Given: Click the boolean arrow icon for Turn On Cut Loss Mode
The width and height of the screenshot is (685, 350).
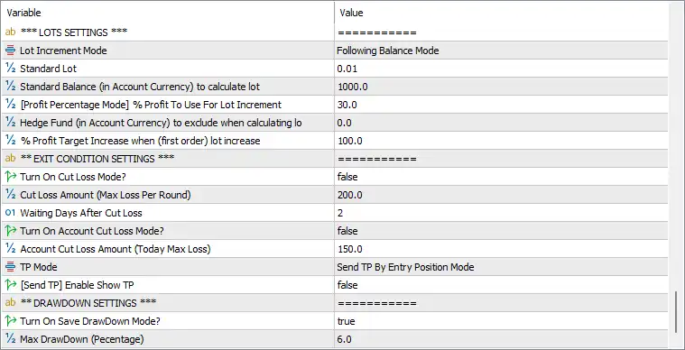Looking at the screenshot, I should (10, 177).
